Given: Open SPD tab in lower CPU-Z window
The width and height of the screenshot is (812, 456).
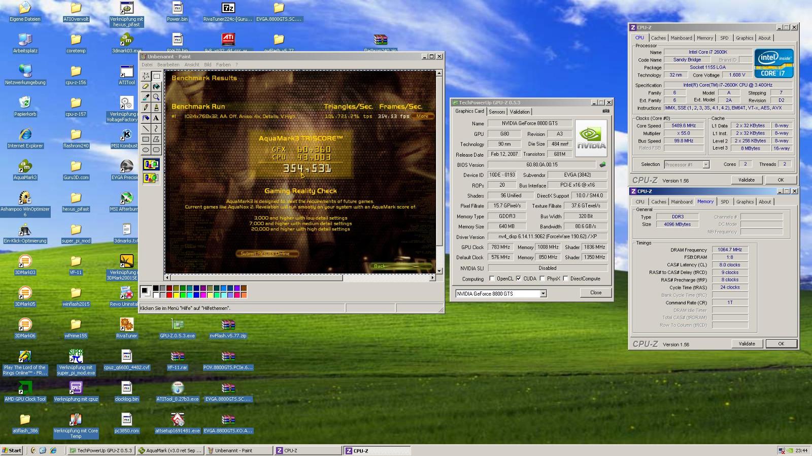Looking at the screenshot, I should 725,202.
